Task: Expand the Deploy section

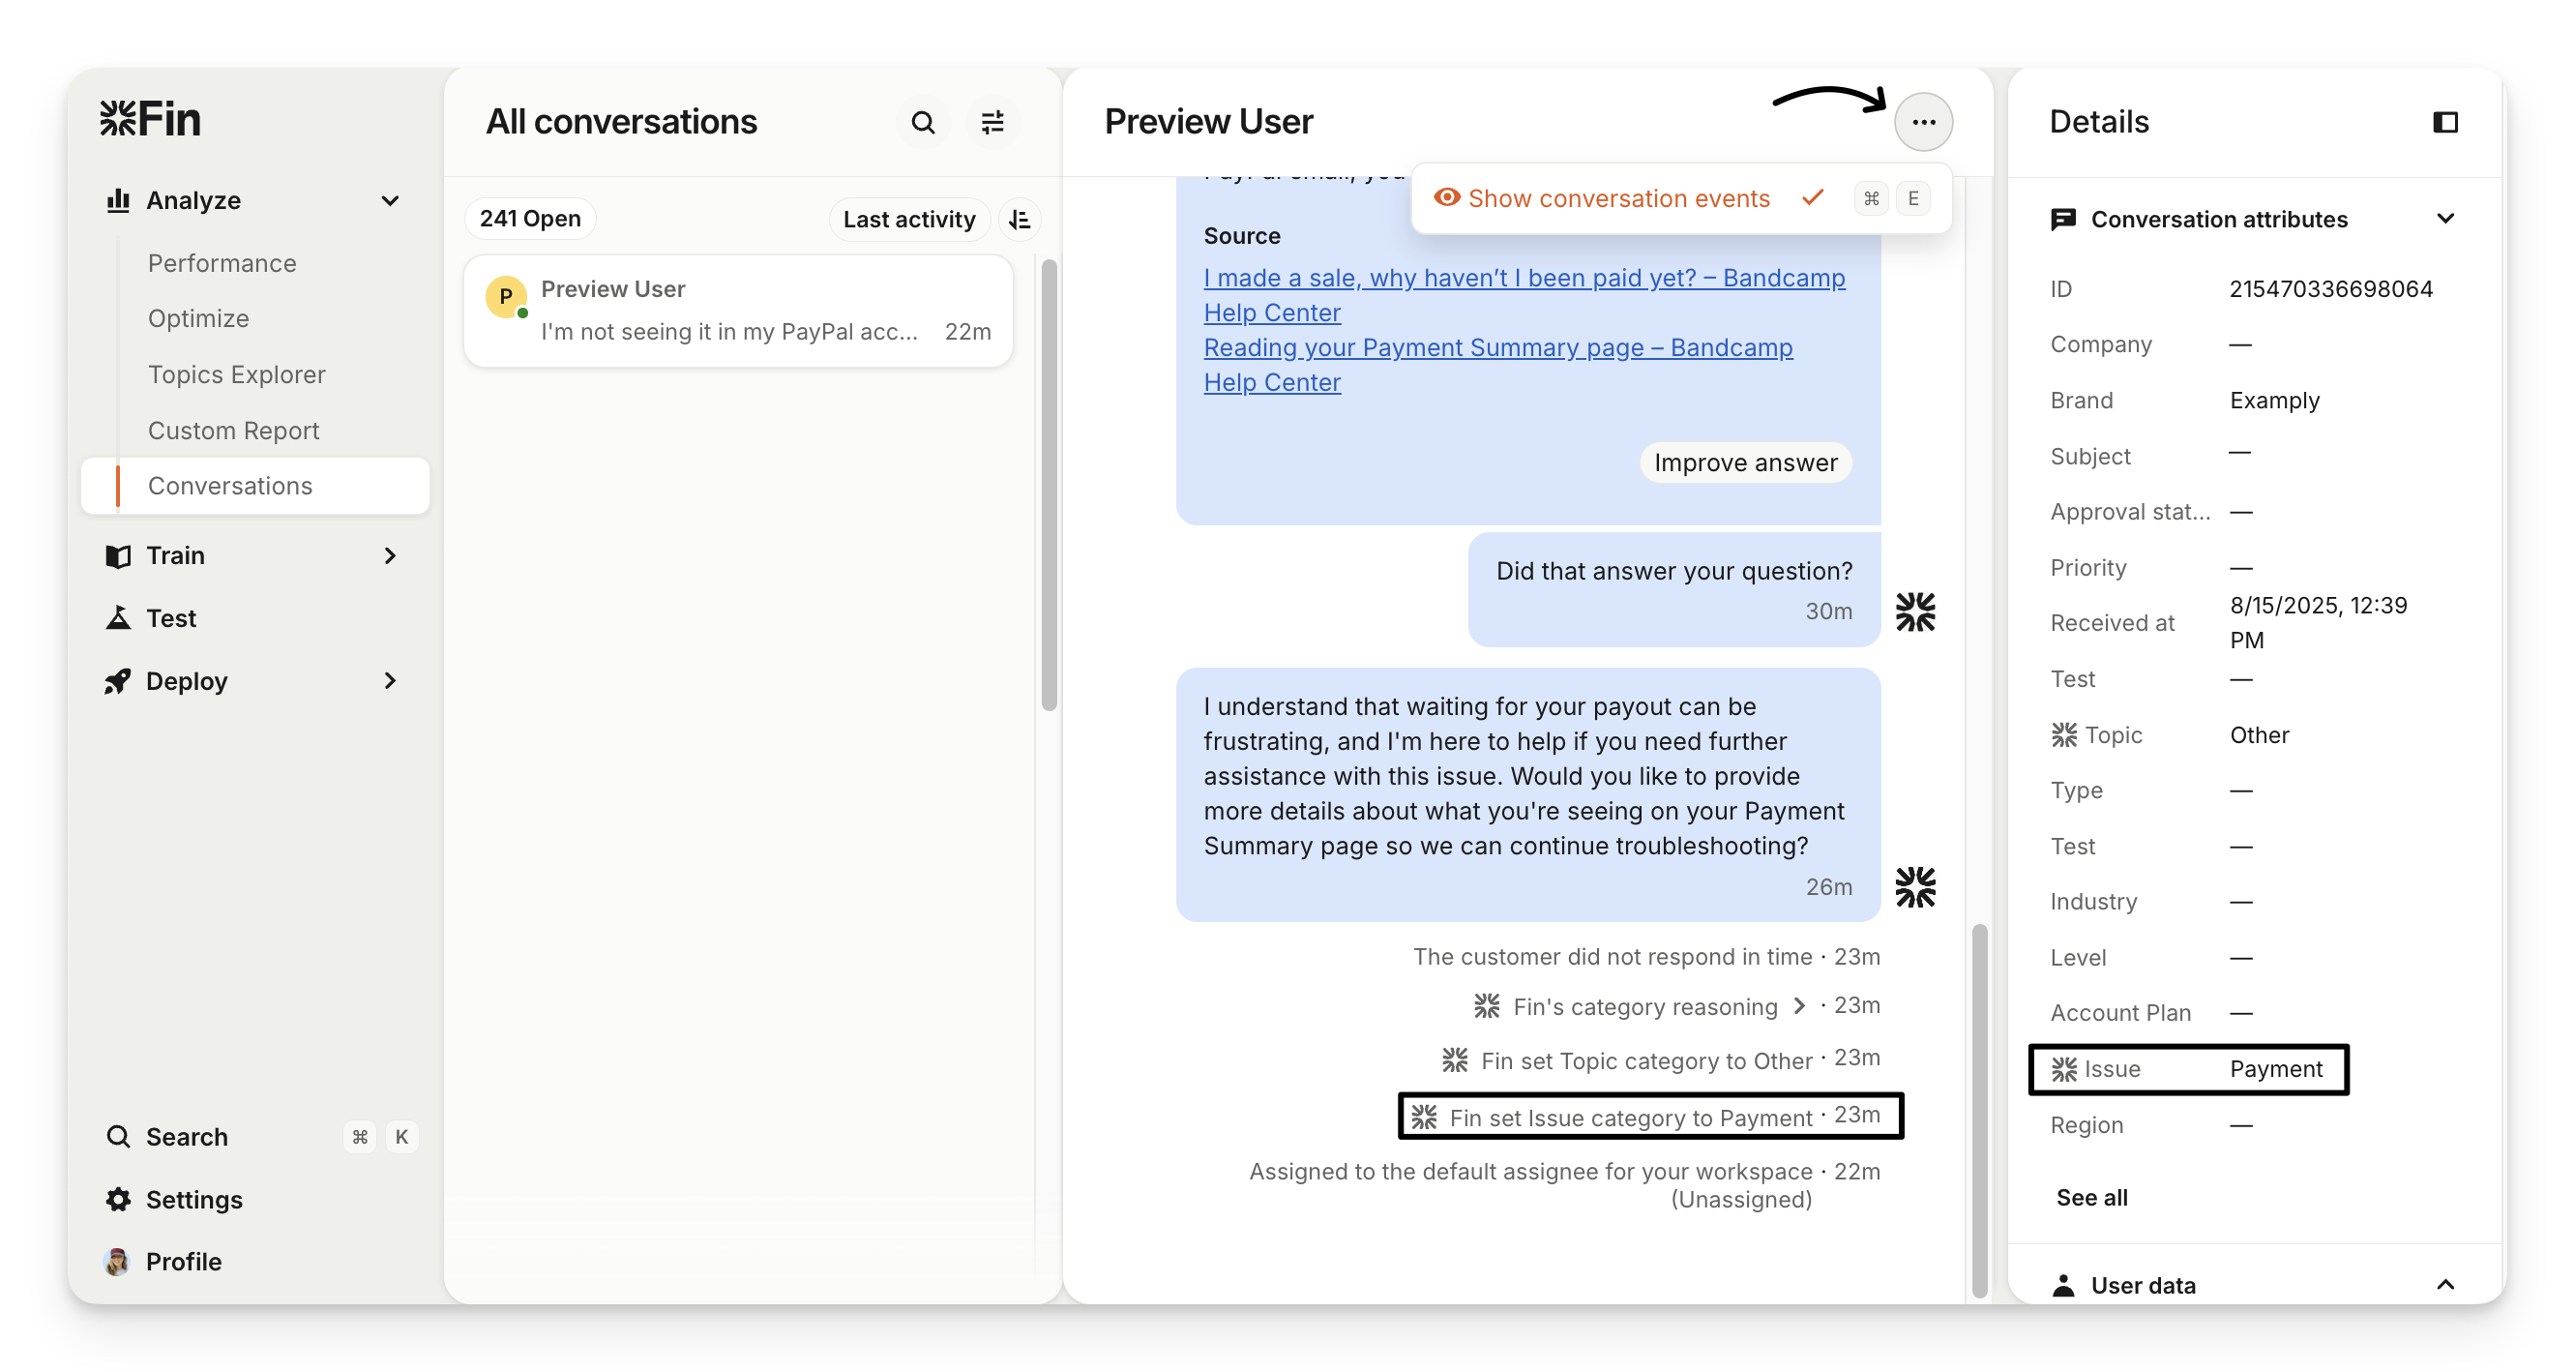Action: (x=390, y=681)
